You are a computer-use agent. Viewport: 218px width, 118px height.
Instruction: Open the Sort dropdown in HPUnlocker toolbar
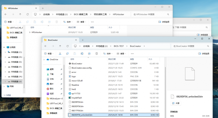click(x=68, y=22)
